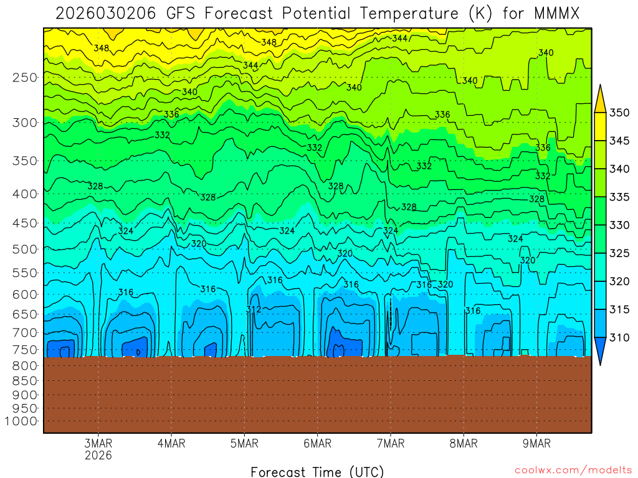Click the "650" pressure level label
This screenshot has width=638, height=478.
(x=25, y=314)
